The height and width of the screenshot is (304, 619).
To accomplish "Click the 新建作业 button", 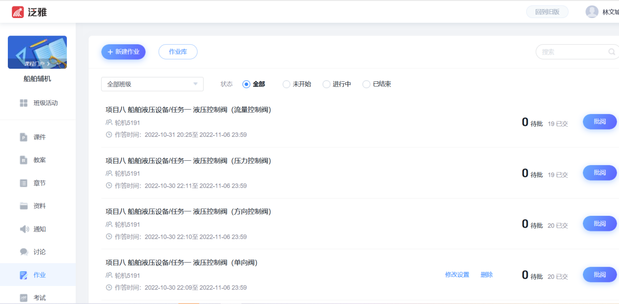I will pos(123,52).
